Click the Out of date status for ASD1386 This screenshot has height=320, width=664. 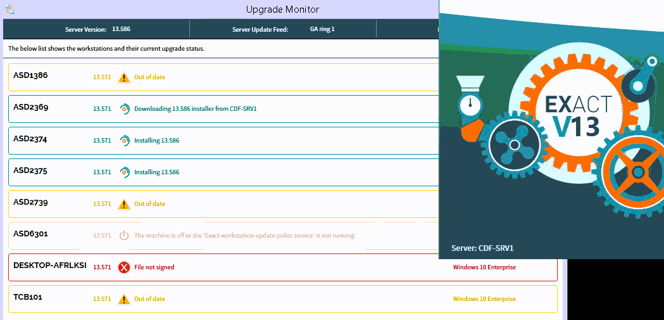click(x=149, y=77)
